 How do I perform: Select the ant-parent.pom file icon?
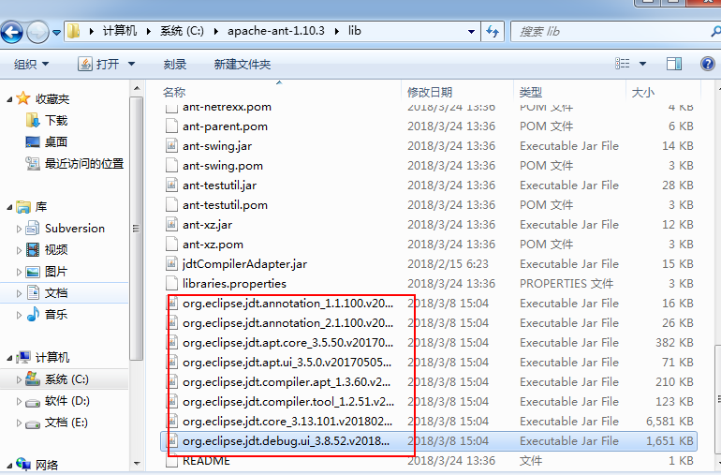(171, 126)
